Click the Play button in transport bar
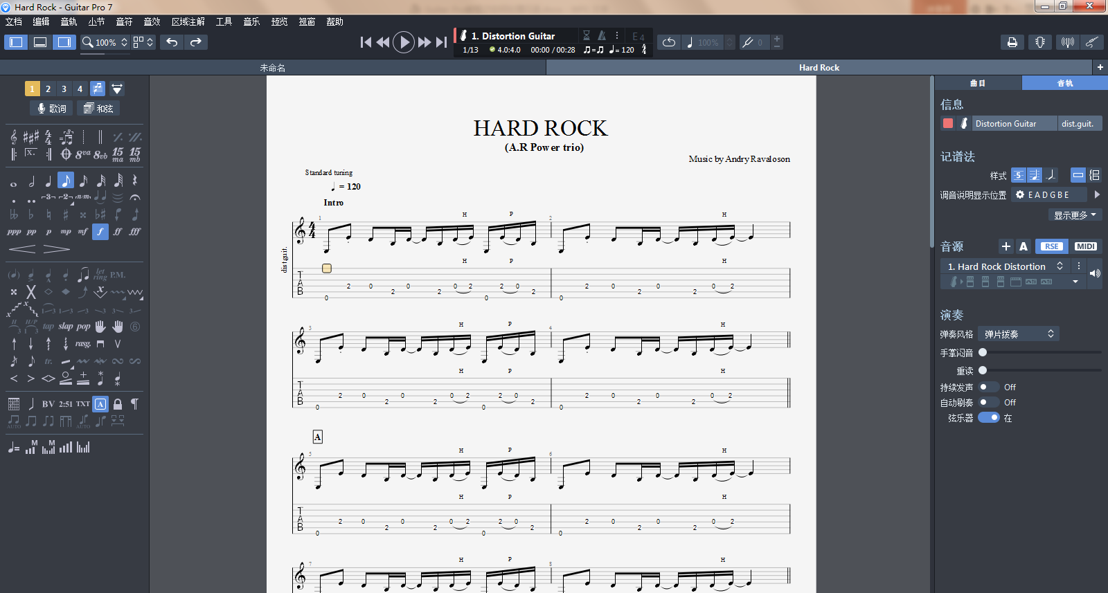This screenshot has width=1108, height=593. point(403,42)
